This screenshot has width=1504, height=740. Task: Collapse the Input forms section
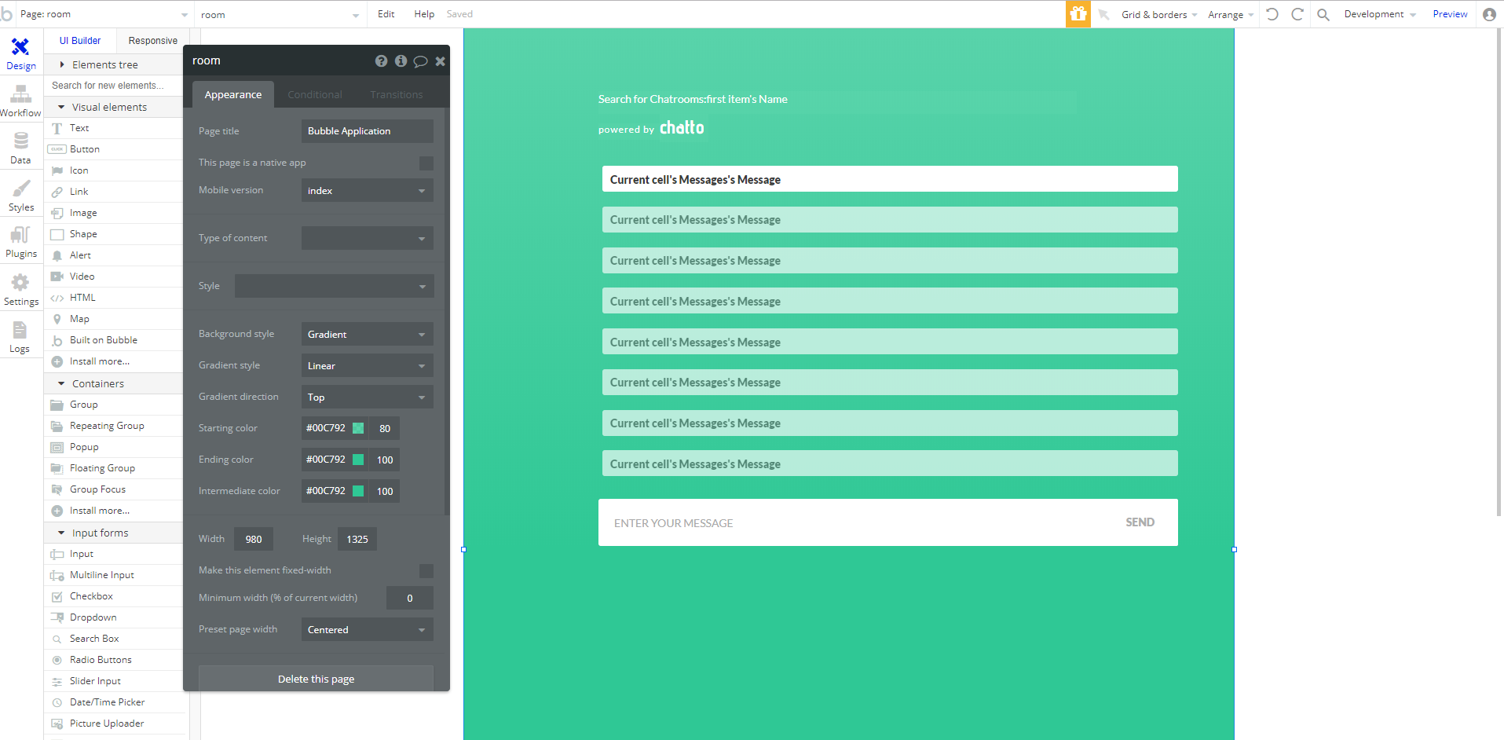(115, 533)
